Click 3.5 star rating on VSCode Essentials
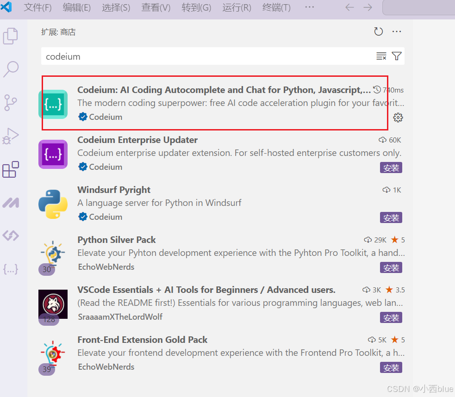The width and height of the screenshot is (455, 397). pyautogui.click(x=395, y=290)
